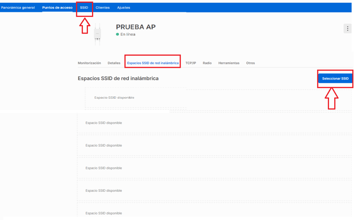
Task: Click the green En línea status dot
Action: pos(118,35)
